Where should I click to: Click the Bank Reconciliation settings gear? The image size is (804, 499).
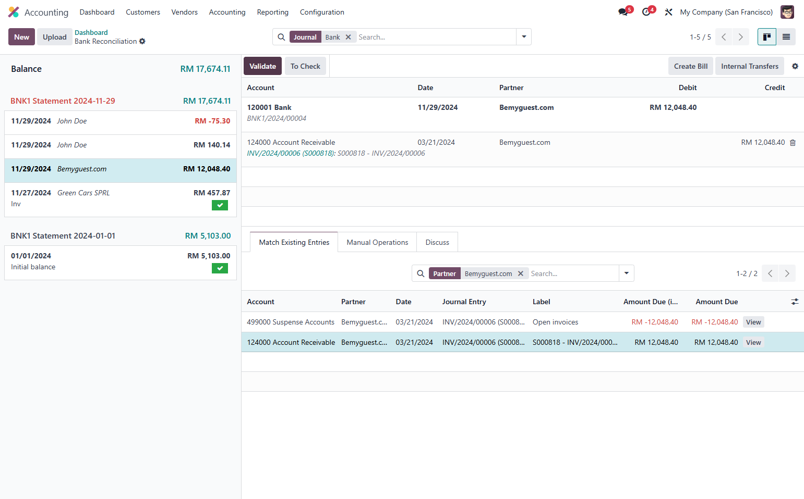(142, 42)
